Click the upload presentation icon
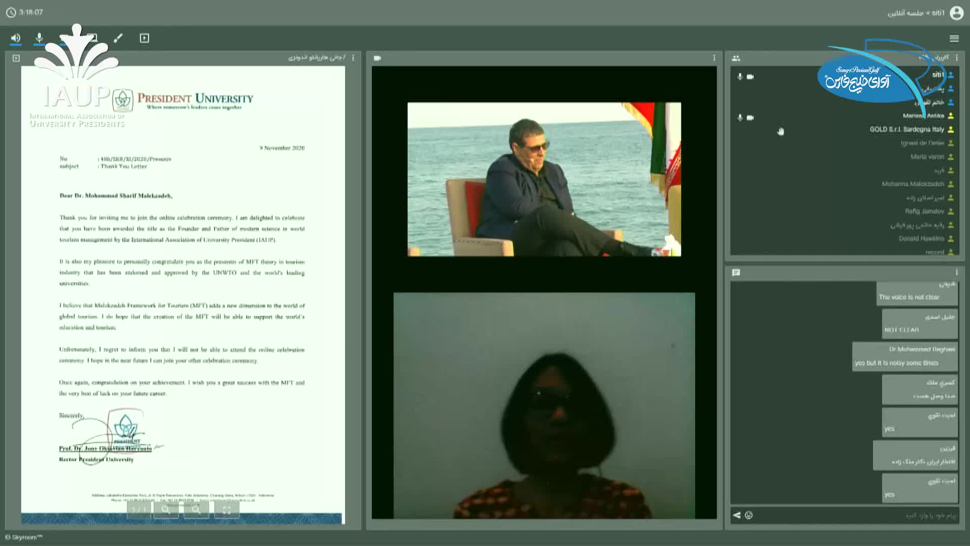The height and width of the screenshot is (546, 970). (144, 38)
